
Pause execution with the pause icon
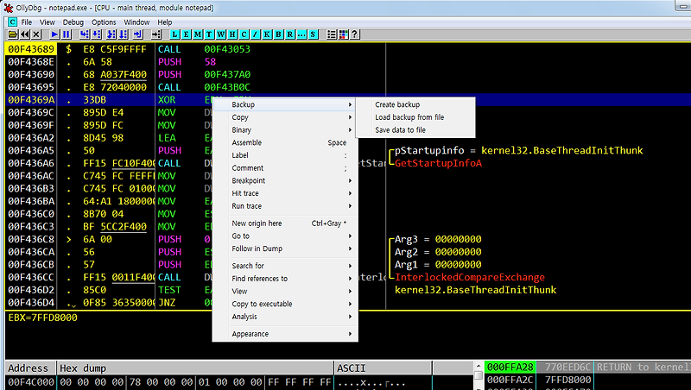tap(67, 35)
